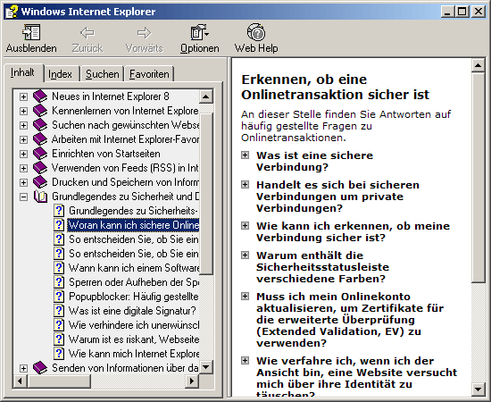Click the Vorwärts forward arrow icon
491x402 pixels.
(144, 32)
